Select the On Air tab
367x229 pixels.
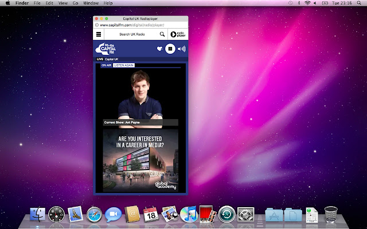[x=106, y=66]
